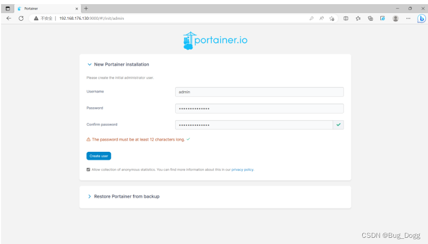Click the address bar URL

coord(92,18)
